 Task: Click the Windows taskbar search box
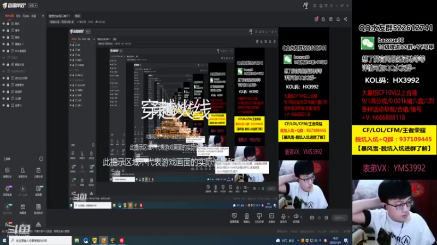[40, 241]
